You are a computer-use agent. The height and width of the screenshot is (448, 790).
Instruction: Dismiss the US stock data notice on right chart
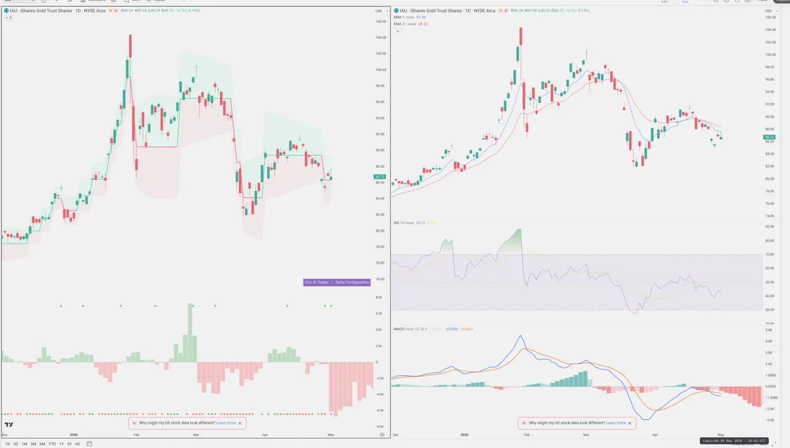click(630, 422)
